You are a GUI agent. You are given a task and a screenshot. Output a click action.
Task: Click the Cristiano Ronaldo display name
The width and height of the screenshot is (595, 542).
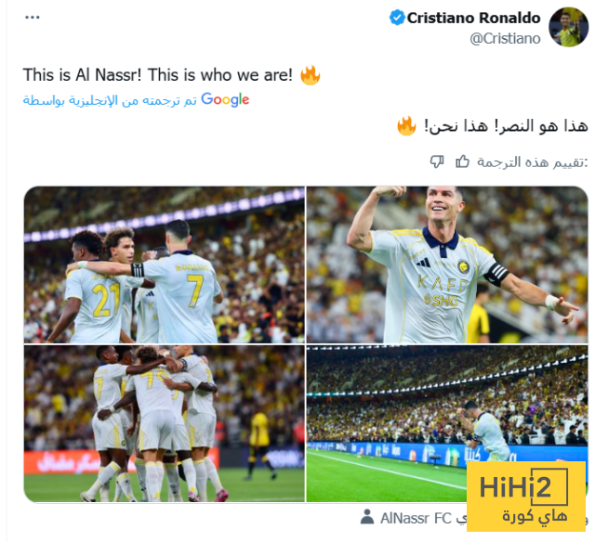click(x=473, y=18)
